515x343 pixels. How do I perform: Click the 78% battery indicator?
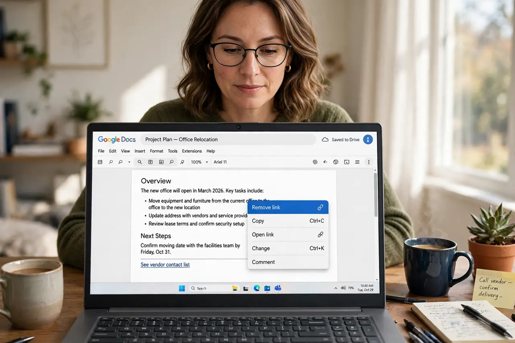pyautogui.click(x=351, y=288)
